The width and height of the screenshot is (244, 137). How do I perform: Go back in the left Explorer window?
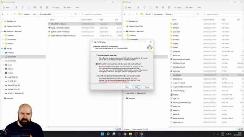click(3, 14)
